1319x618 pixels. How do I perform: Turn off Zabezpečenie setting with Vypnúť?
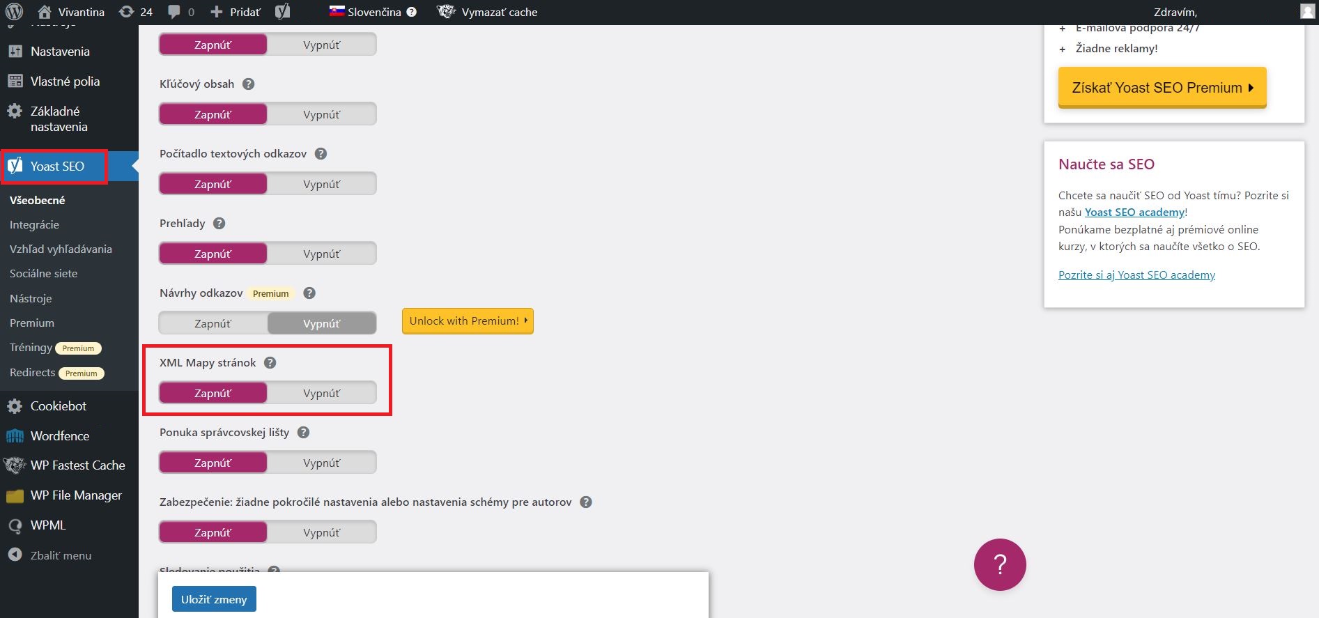click(322, 532)
